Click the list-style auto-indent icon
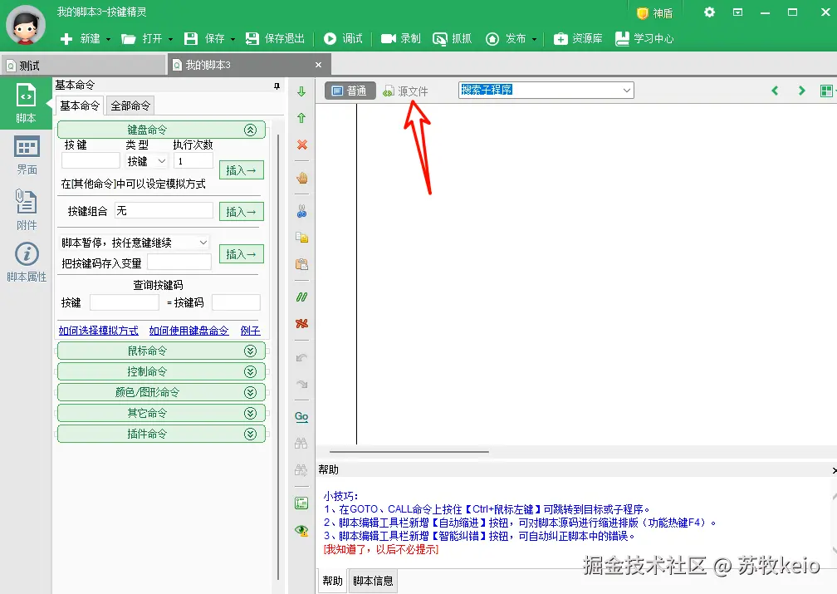The width and height of the screenshot is (837, 594). tap(301, 503)
